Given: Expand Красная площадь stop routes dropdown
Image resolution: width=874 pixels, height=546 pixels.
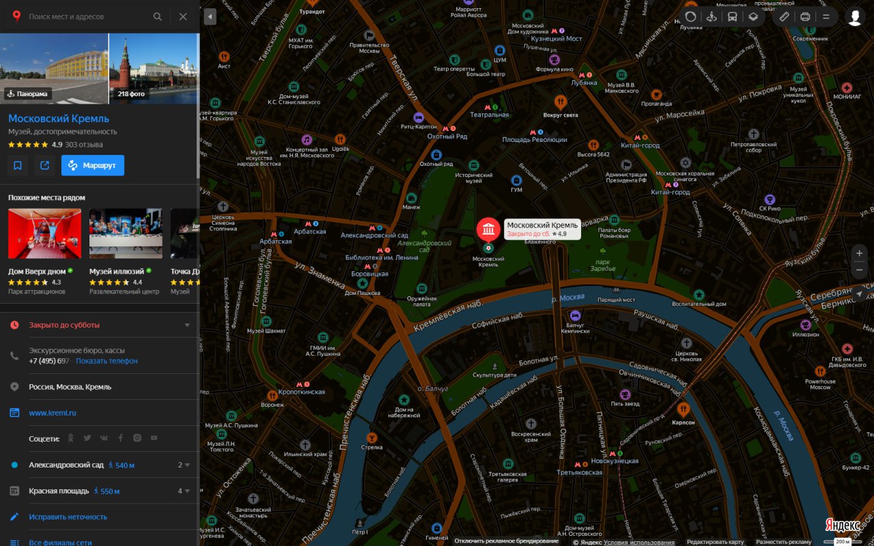Looking at the screenshot, I should pos(184,491).
